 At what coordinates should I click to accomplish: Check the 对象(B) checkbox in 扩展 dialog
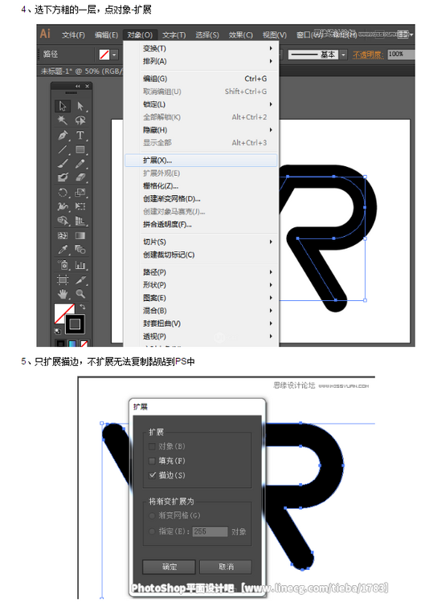click(x=152, y=446)
